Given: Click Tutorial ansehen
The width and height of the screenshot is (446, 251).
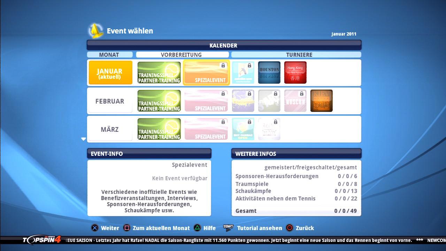Looking at the screenshot, I should (260, 228).
